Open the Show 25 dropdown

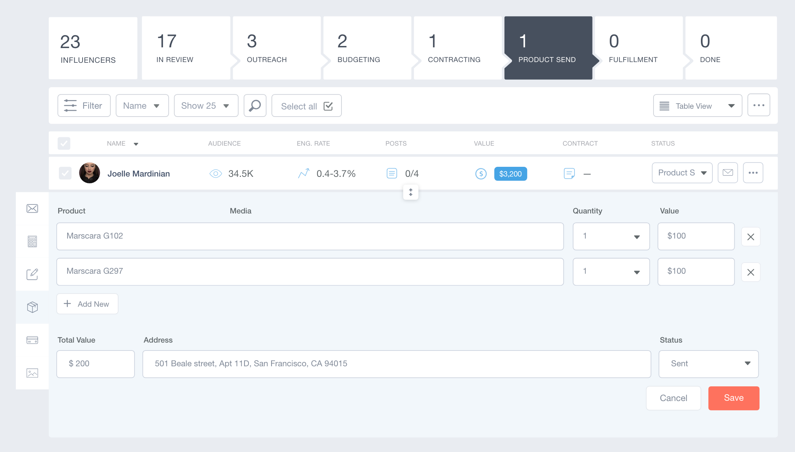(x=206, y=105)
